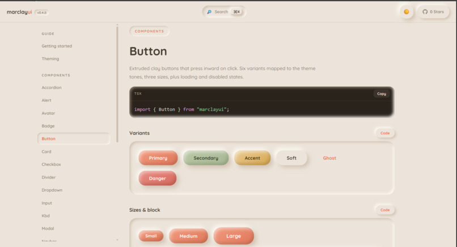The width and height of the screenshot is (457, 247).
Task: Click the Primary button
Action: pos(158,158)
